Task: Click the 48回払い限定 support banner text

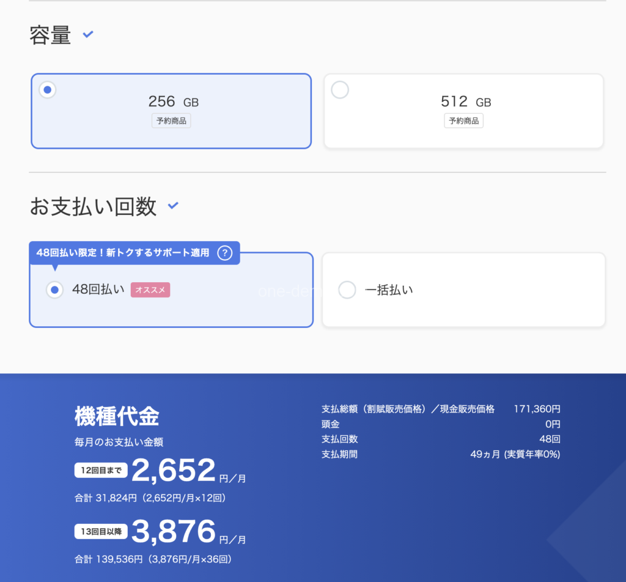Action: (x=123, y=252)
